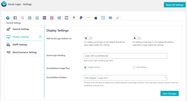Click the "Add Social Login buttons on:" label

point(59,39)
